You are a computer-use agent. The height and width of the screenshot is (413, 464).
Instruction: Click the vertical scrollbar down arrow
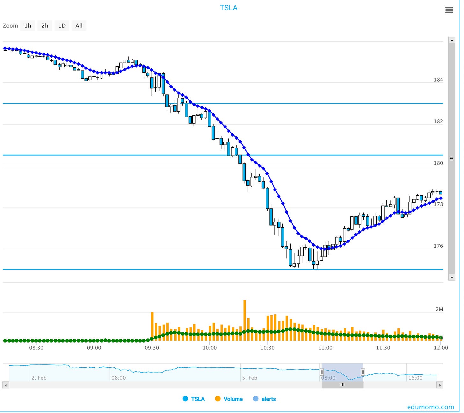[452, 277]
